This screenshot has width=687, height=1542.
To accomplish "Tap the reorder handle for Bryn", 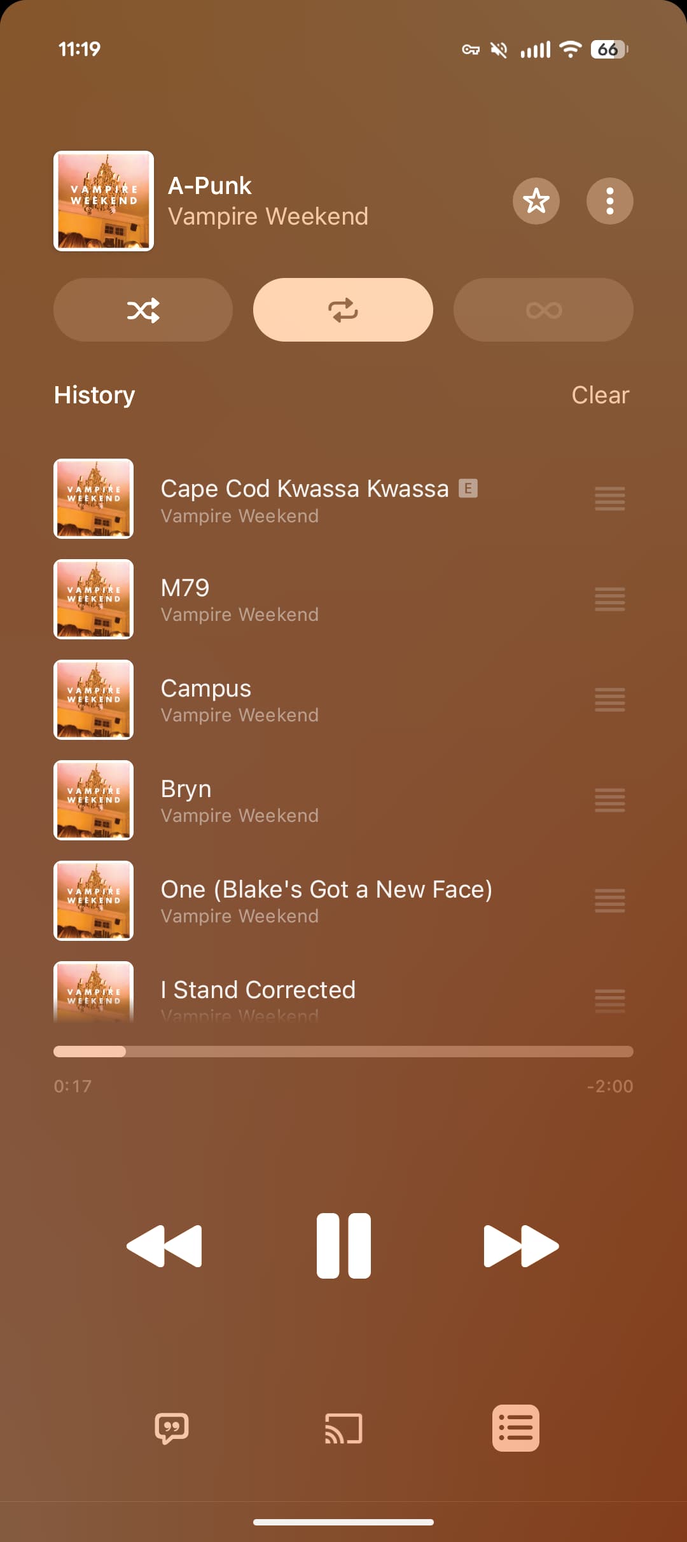I will tap(609, 800).
